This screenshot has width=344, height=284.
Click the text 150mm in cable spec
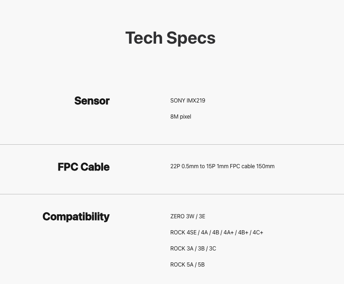tap(265, 166)
